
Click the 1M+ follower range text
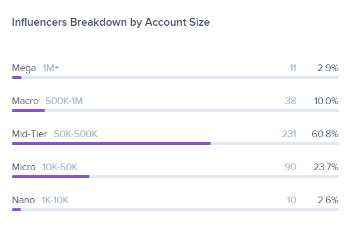coord(51,68)
